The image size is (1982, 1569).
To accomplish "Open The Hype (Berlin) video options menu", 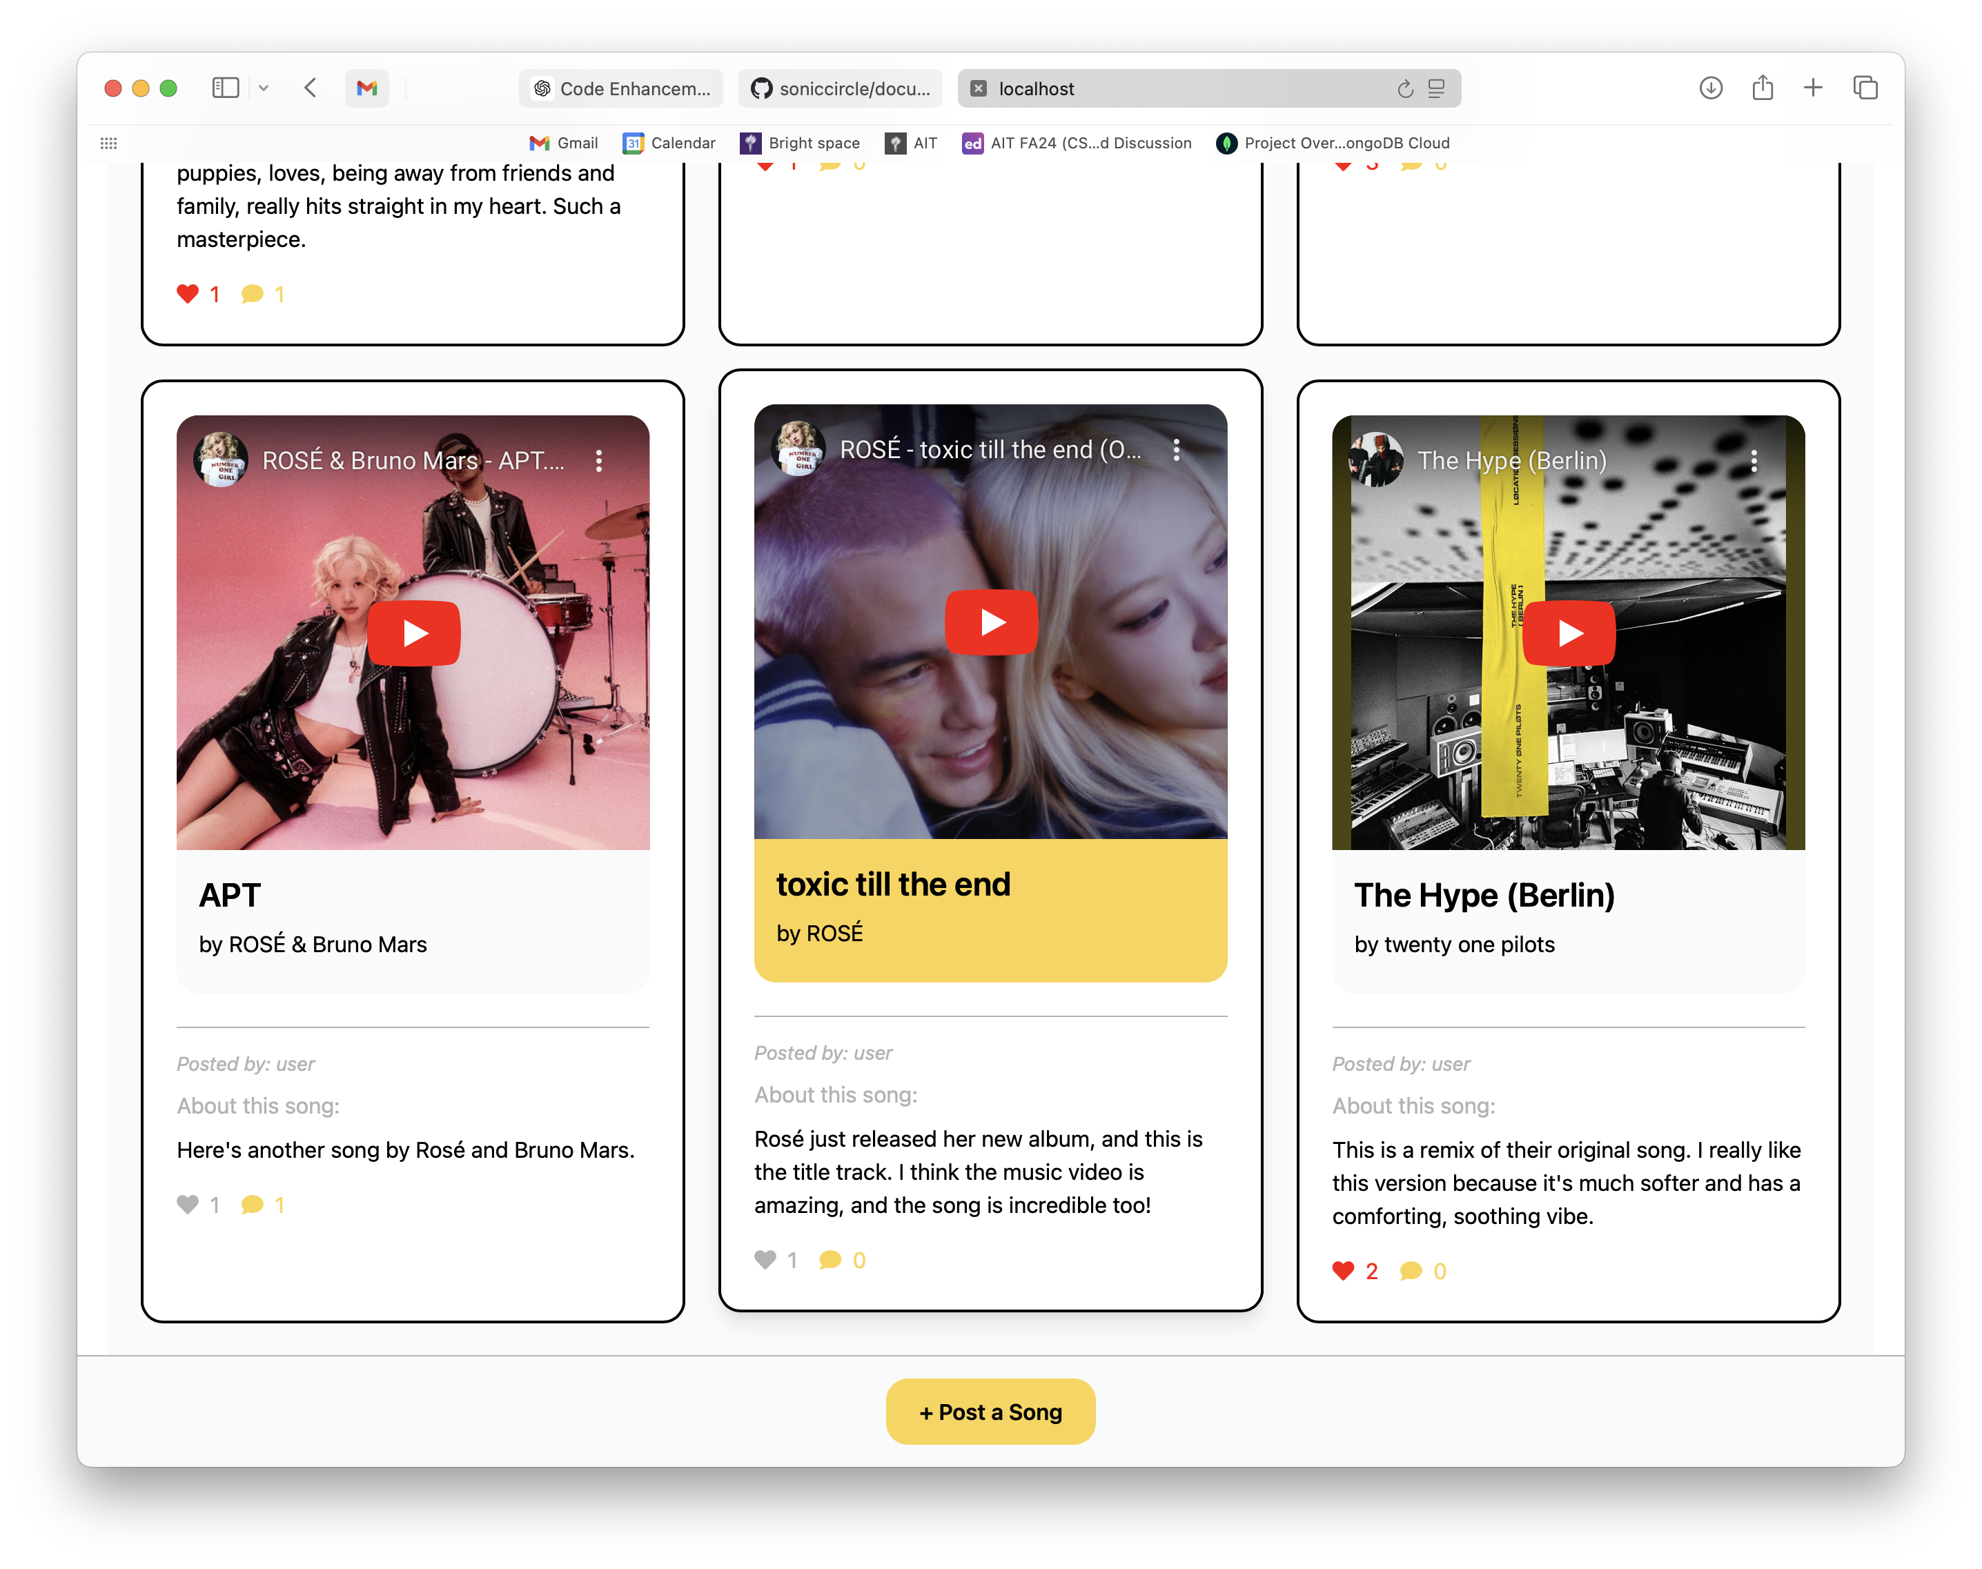I will (x=1754, y=460).
